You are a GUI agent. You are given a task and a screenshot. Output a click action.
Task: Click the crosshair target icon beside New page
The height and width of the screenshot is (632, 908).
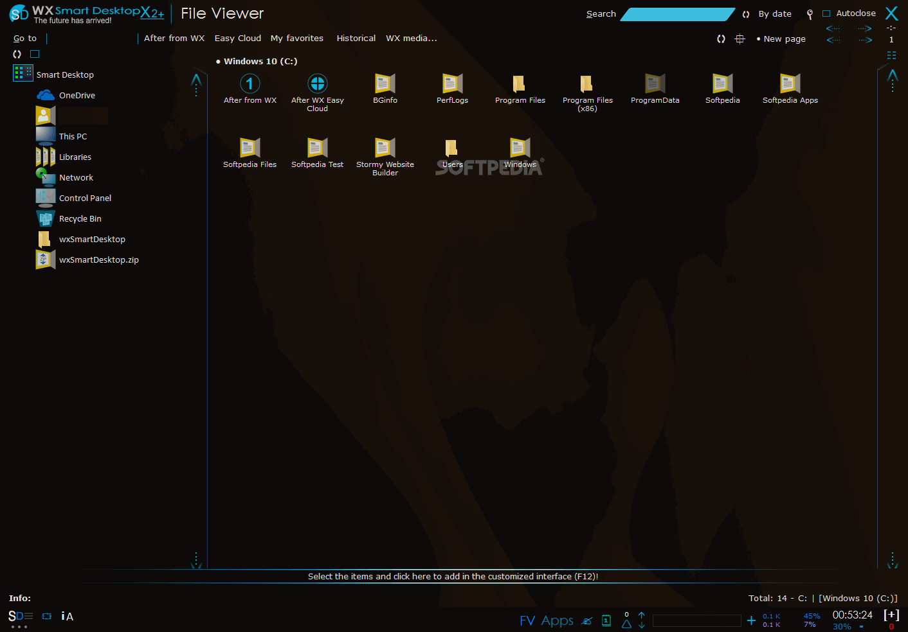tap(740, 39)
